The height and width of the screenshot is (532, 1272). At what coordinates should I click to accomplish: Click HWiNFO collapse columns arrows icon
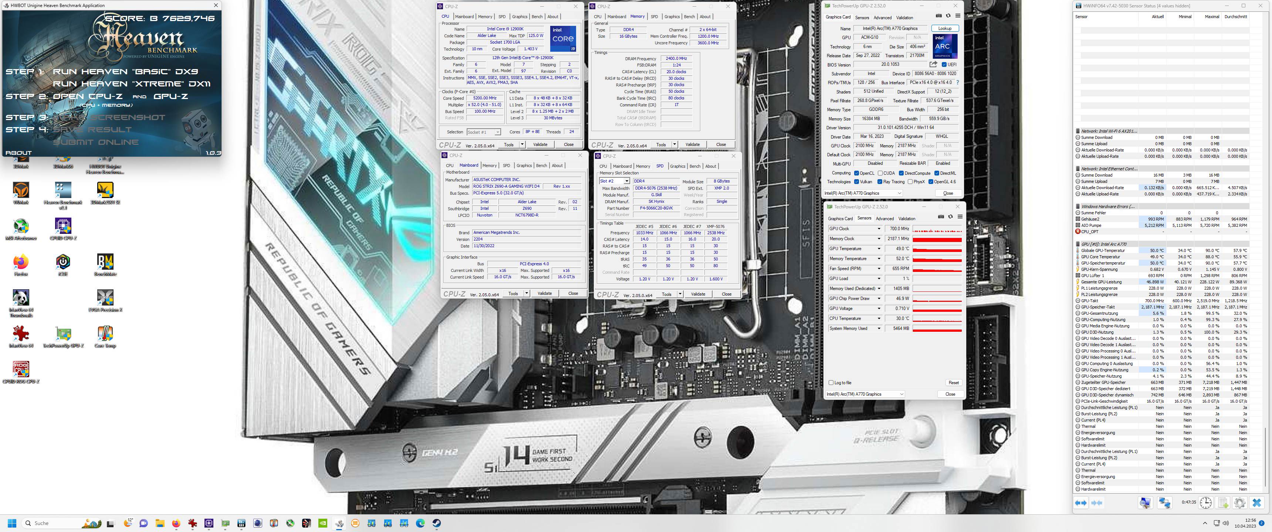coord(1096,503)
